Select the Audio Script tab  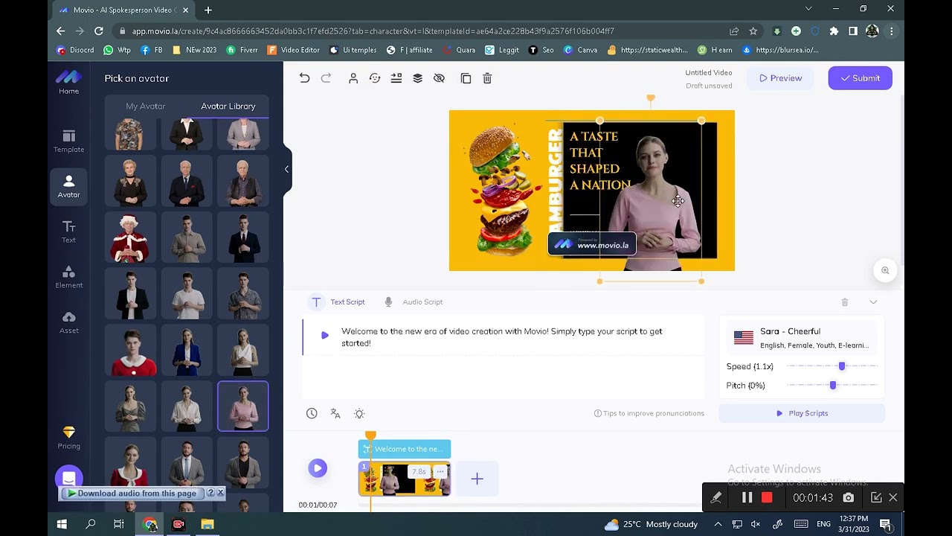click(x=413, y=301)
